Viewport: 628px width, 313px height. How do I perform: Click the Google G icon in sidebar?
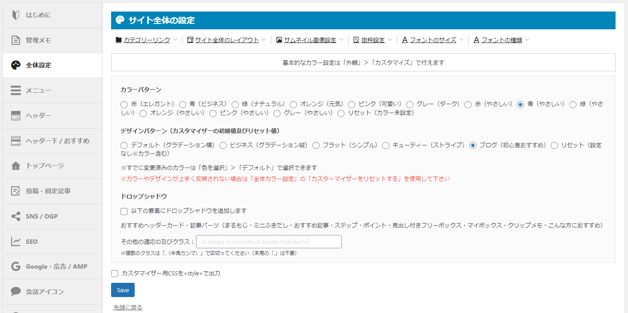tap(16, 266)
